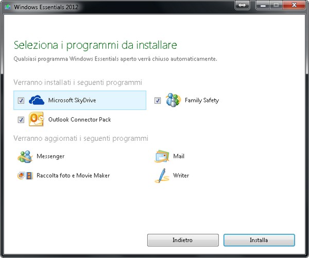Select the Family Safety label

(x=202, y=100)
